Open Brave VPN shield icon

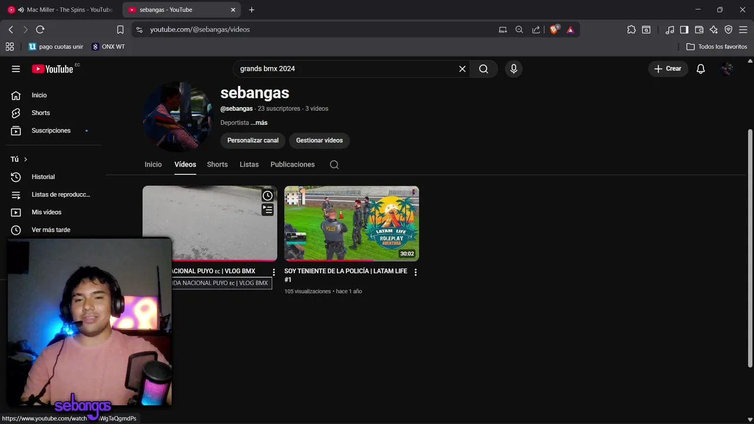[x=728, y=29]
